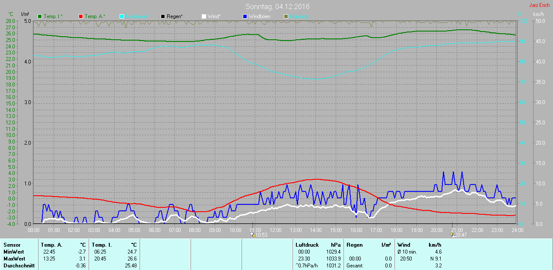
Task: Click the maximum outdoor temperature value '3.1'
Action: (83, 258)
